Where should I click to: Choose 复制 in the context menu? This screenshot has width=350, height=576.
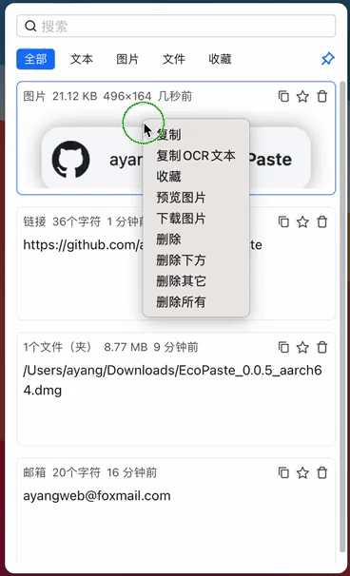click(x=196, y=135)
